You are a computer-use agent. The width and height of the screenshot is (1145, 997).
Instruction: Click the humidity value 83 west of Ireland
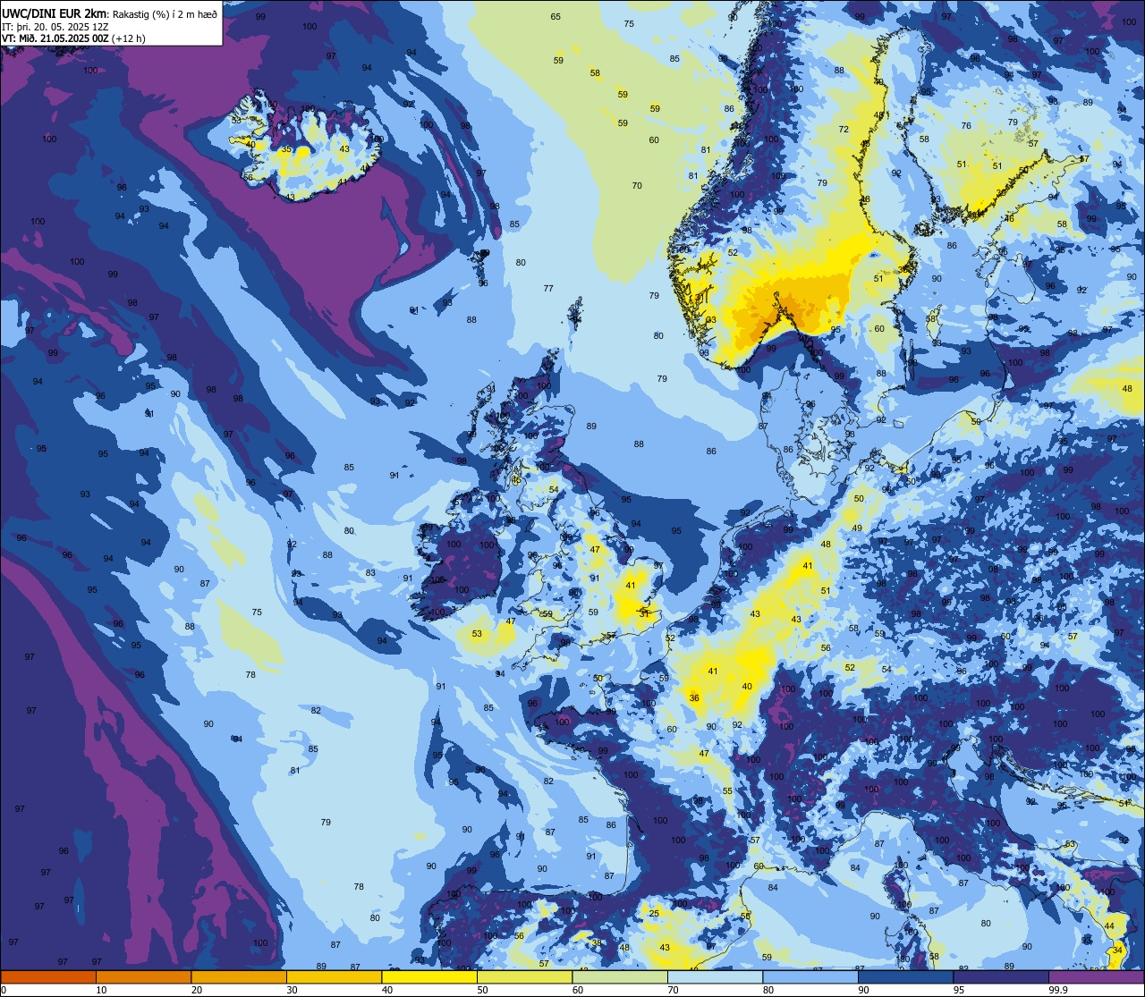370,573
